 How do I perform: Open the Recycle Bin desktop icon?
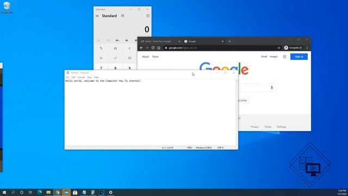[7, 7]
